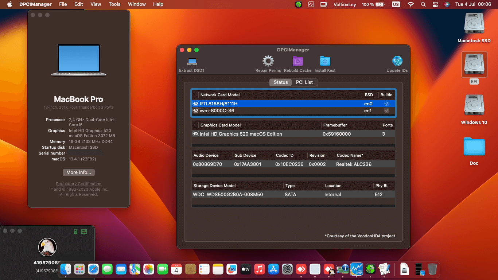Image resolution: width=498 pixels, height=280 pixels.
Task: Open the App Store from the Dock
Action: click(x=273, y=269)
